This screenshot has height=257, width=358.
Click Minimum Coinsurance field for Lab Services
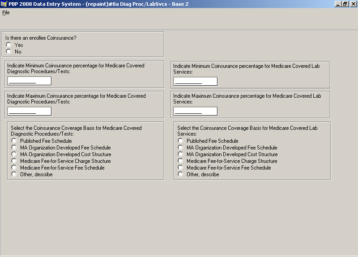(196, 82)
